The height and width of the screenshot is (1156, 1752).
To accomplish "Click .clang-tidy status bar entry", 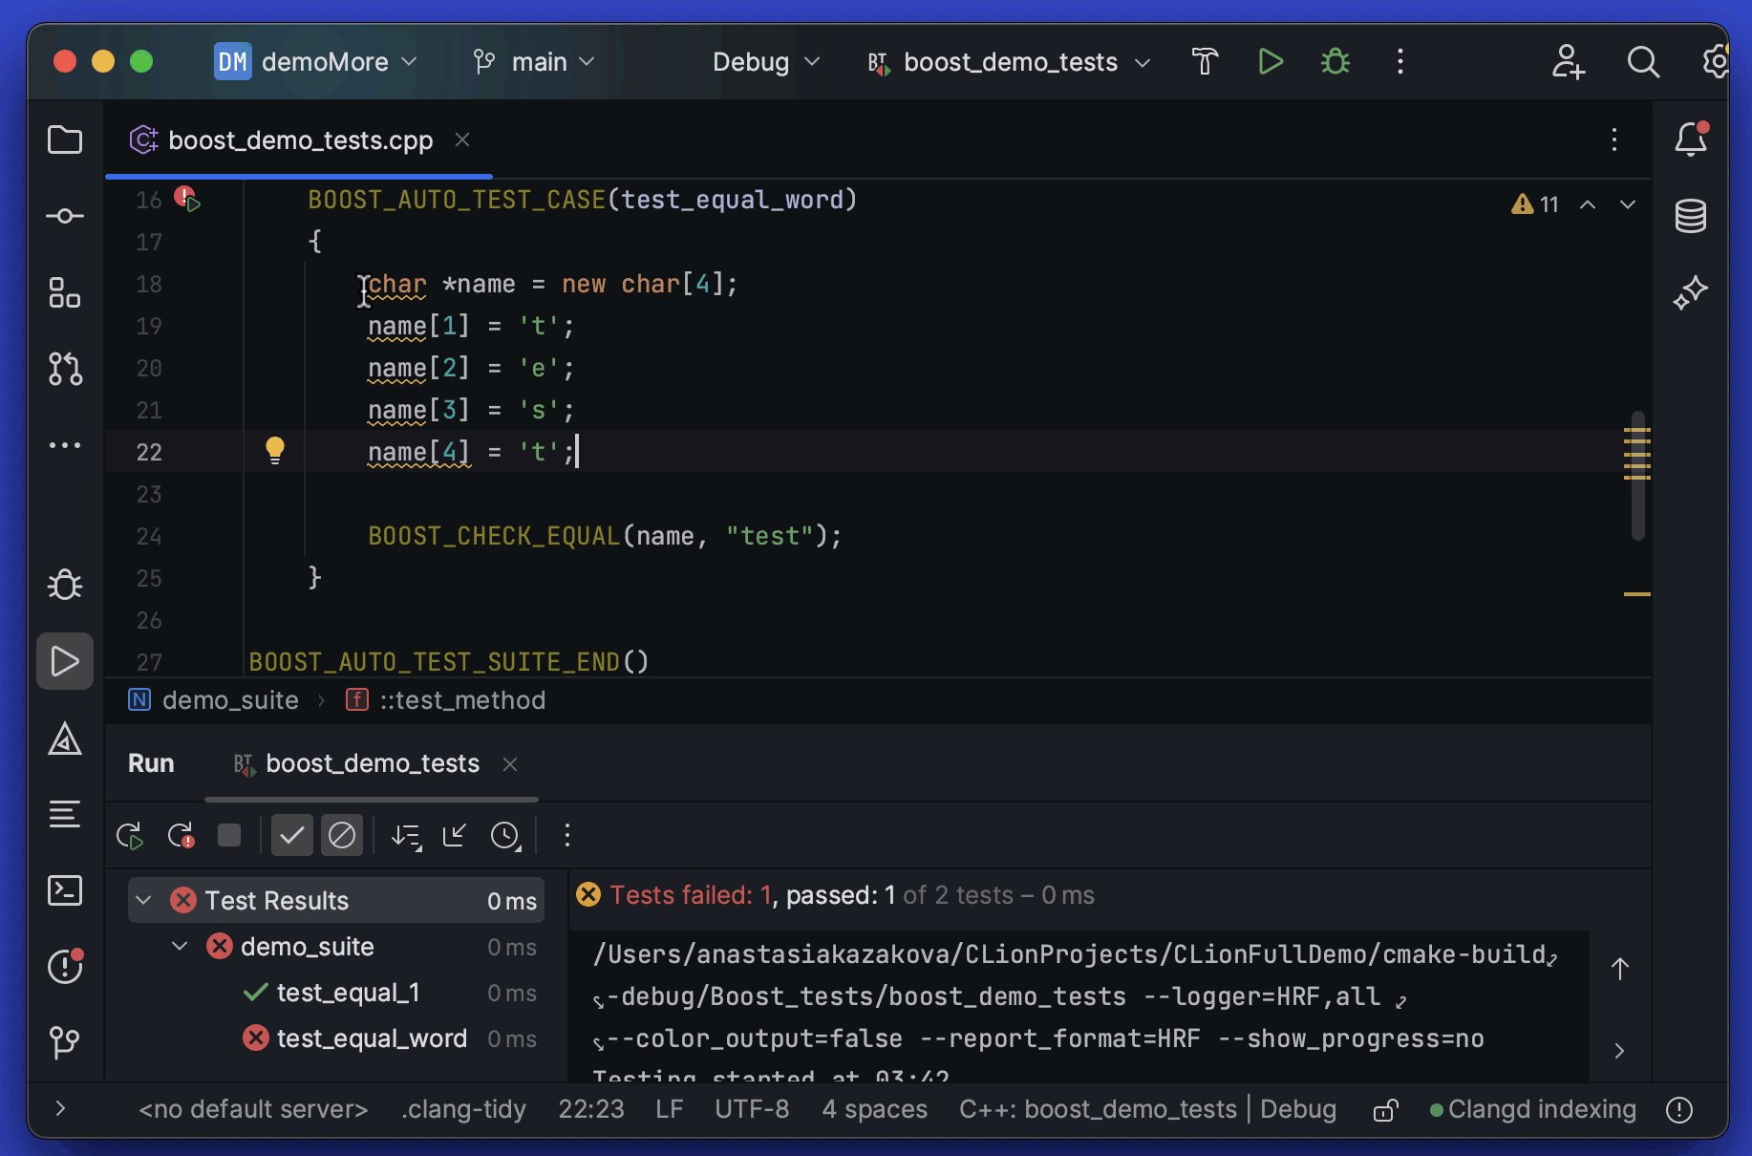I will [x=463, y=1109].
